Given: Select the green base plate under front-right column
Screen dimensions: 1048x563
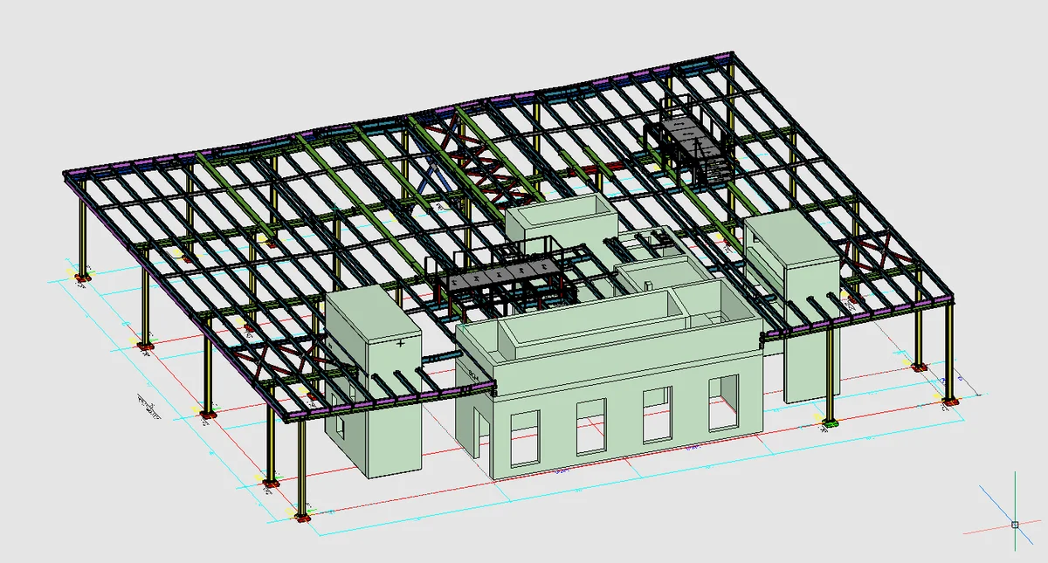Looking at the screenshot, I should tap(829, 422).
